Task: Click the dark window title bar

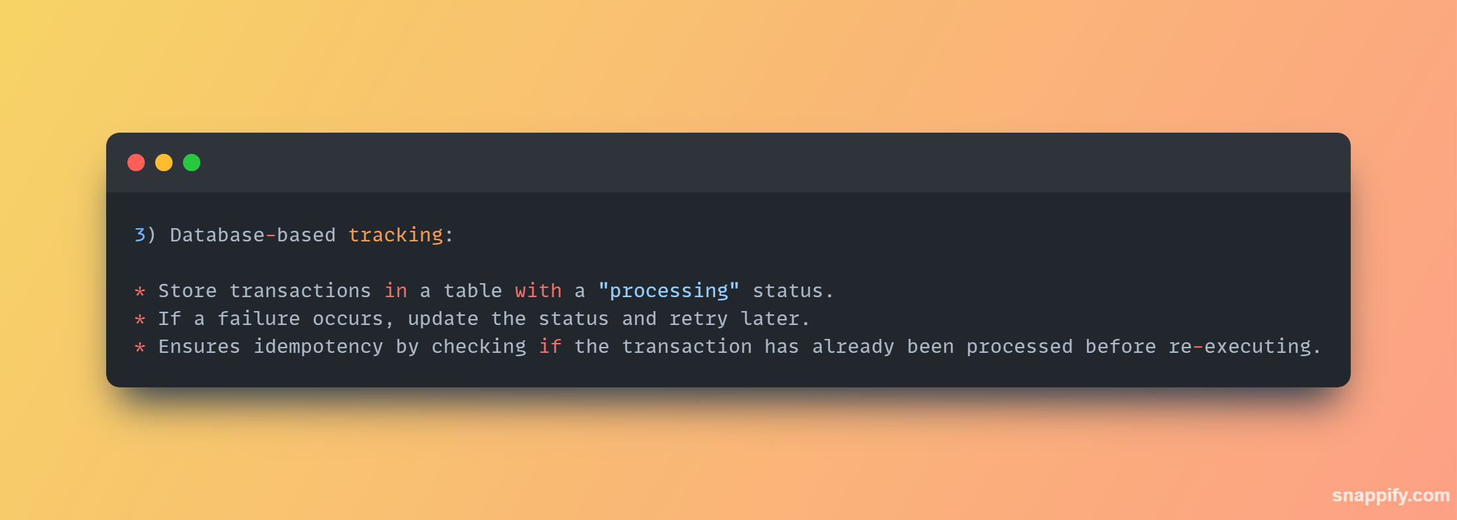Action: pos(728,162)
